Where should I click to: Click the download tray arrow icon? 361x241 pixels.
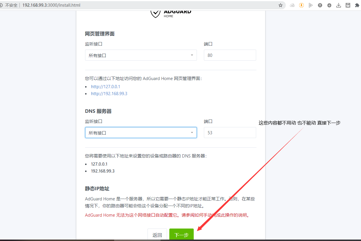pos(339,5)
